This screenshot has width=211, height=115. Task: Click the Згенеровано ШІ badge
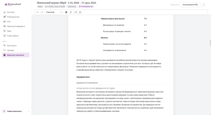(86, 7)
